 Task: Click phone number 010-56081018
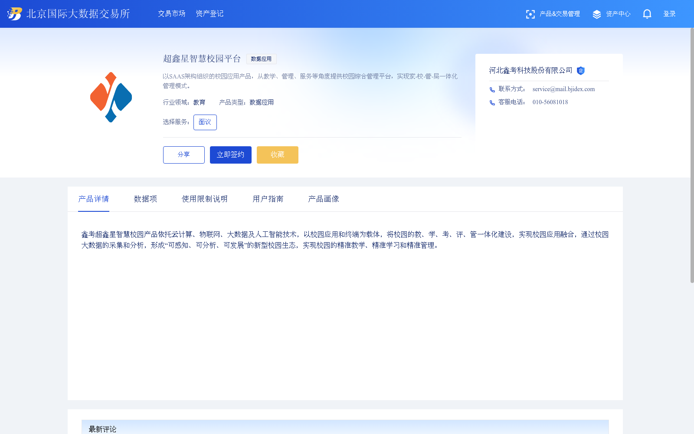[550, 102]
